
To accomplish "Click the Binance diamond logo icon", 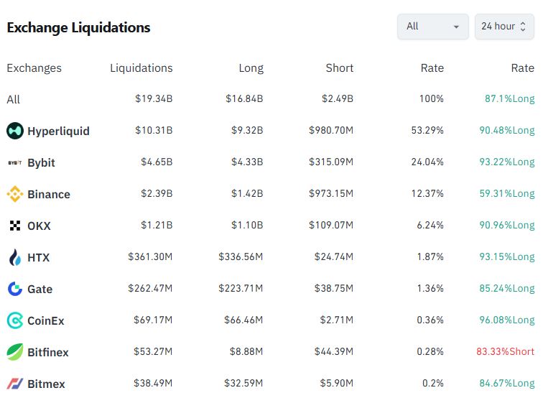I will (x=15, y=194).
